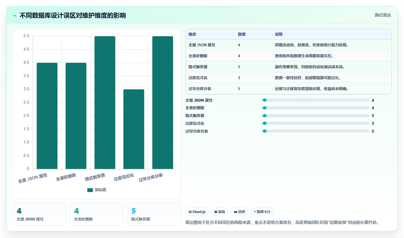Viewport: 404px width, 238px height.
Task: Click the description 运维与迁移复杂度提前出现，收益尚未明确
Action: click(x=312, y=89)
